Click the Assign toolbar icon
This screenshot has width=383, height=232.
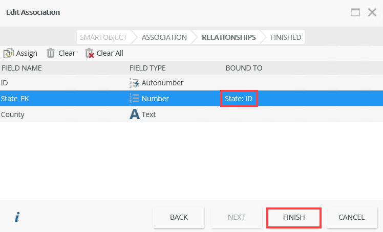[9, 53]
